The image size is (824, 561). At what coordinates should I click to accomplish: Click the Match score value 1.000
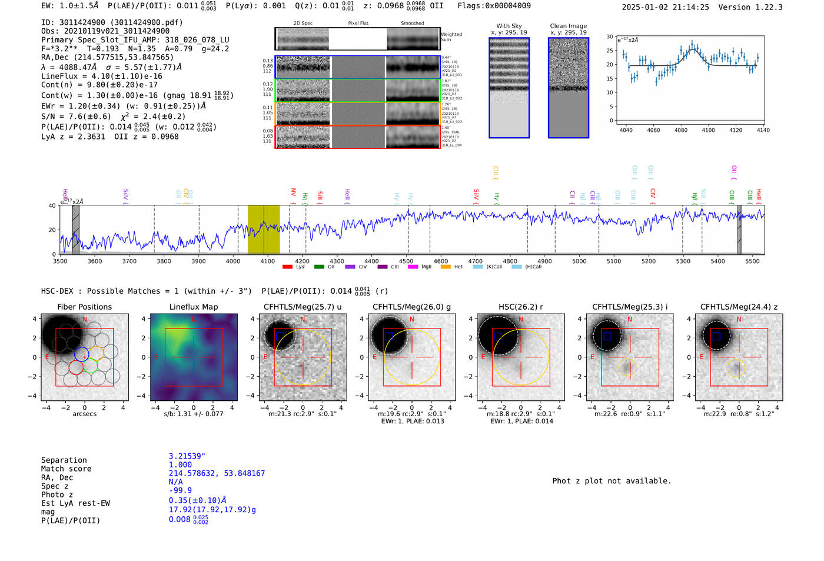[180, 464]
